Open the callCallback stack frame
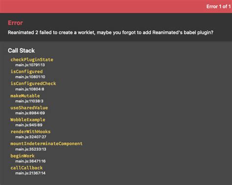 pyautogui.click(x=26, y=168)
